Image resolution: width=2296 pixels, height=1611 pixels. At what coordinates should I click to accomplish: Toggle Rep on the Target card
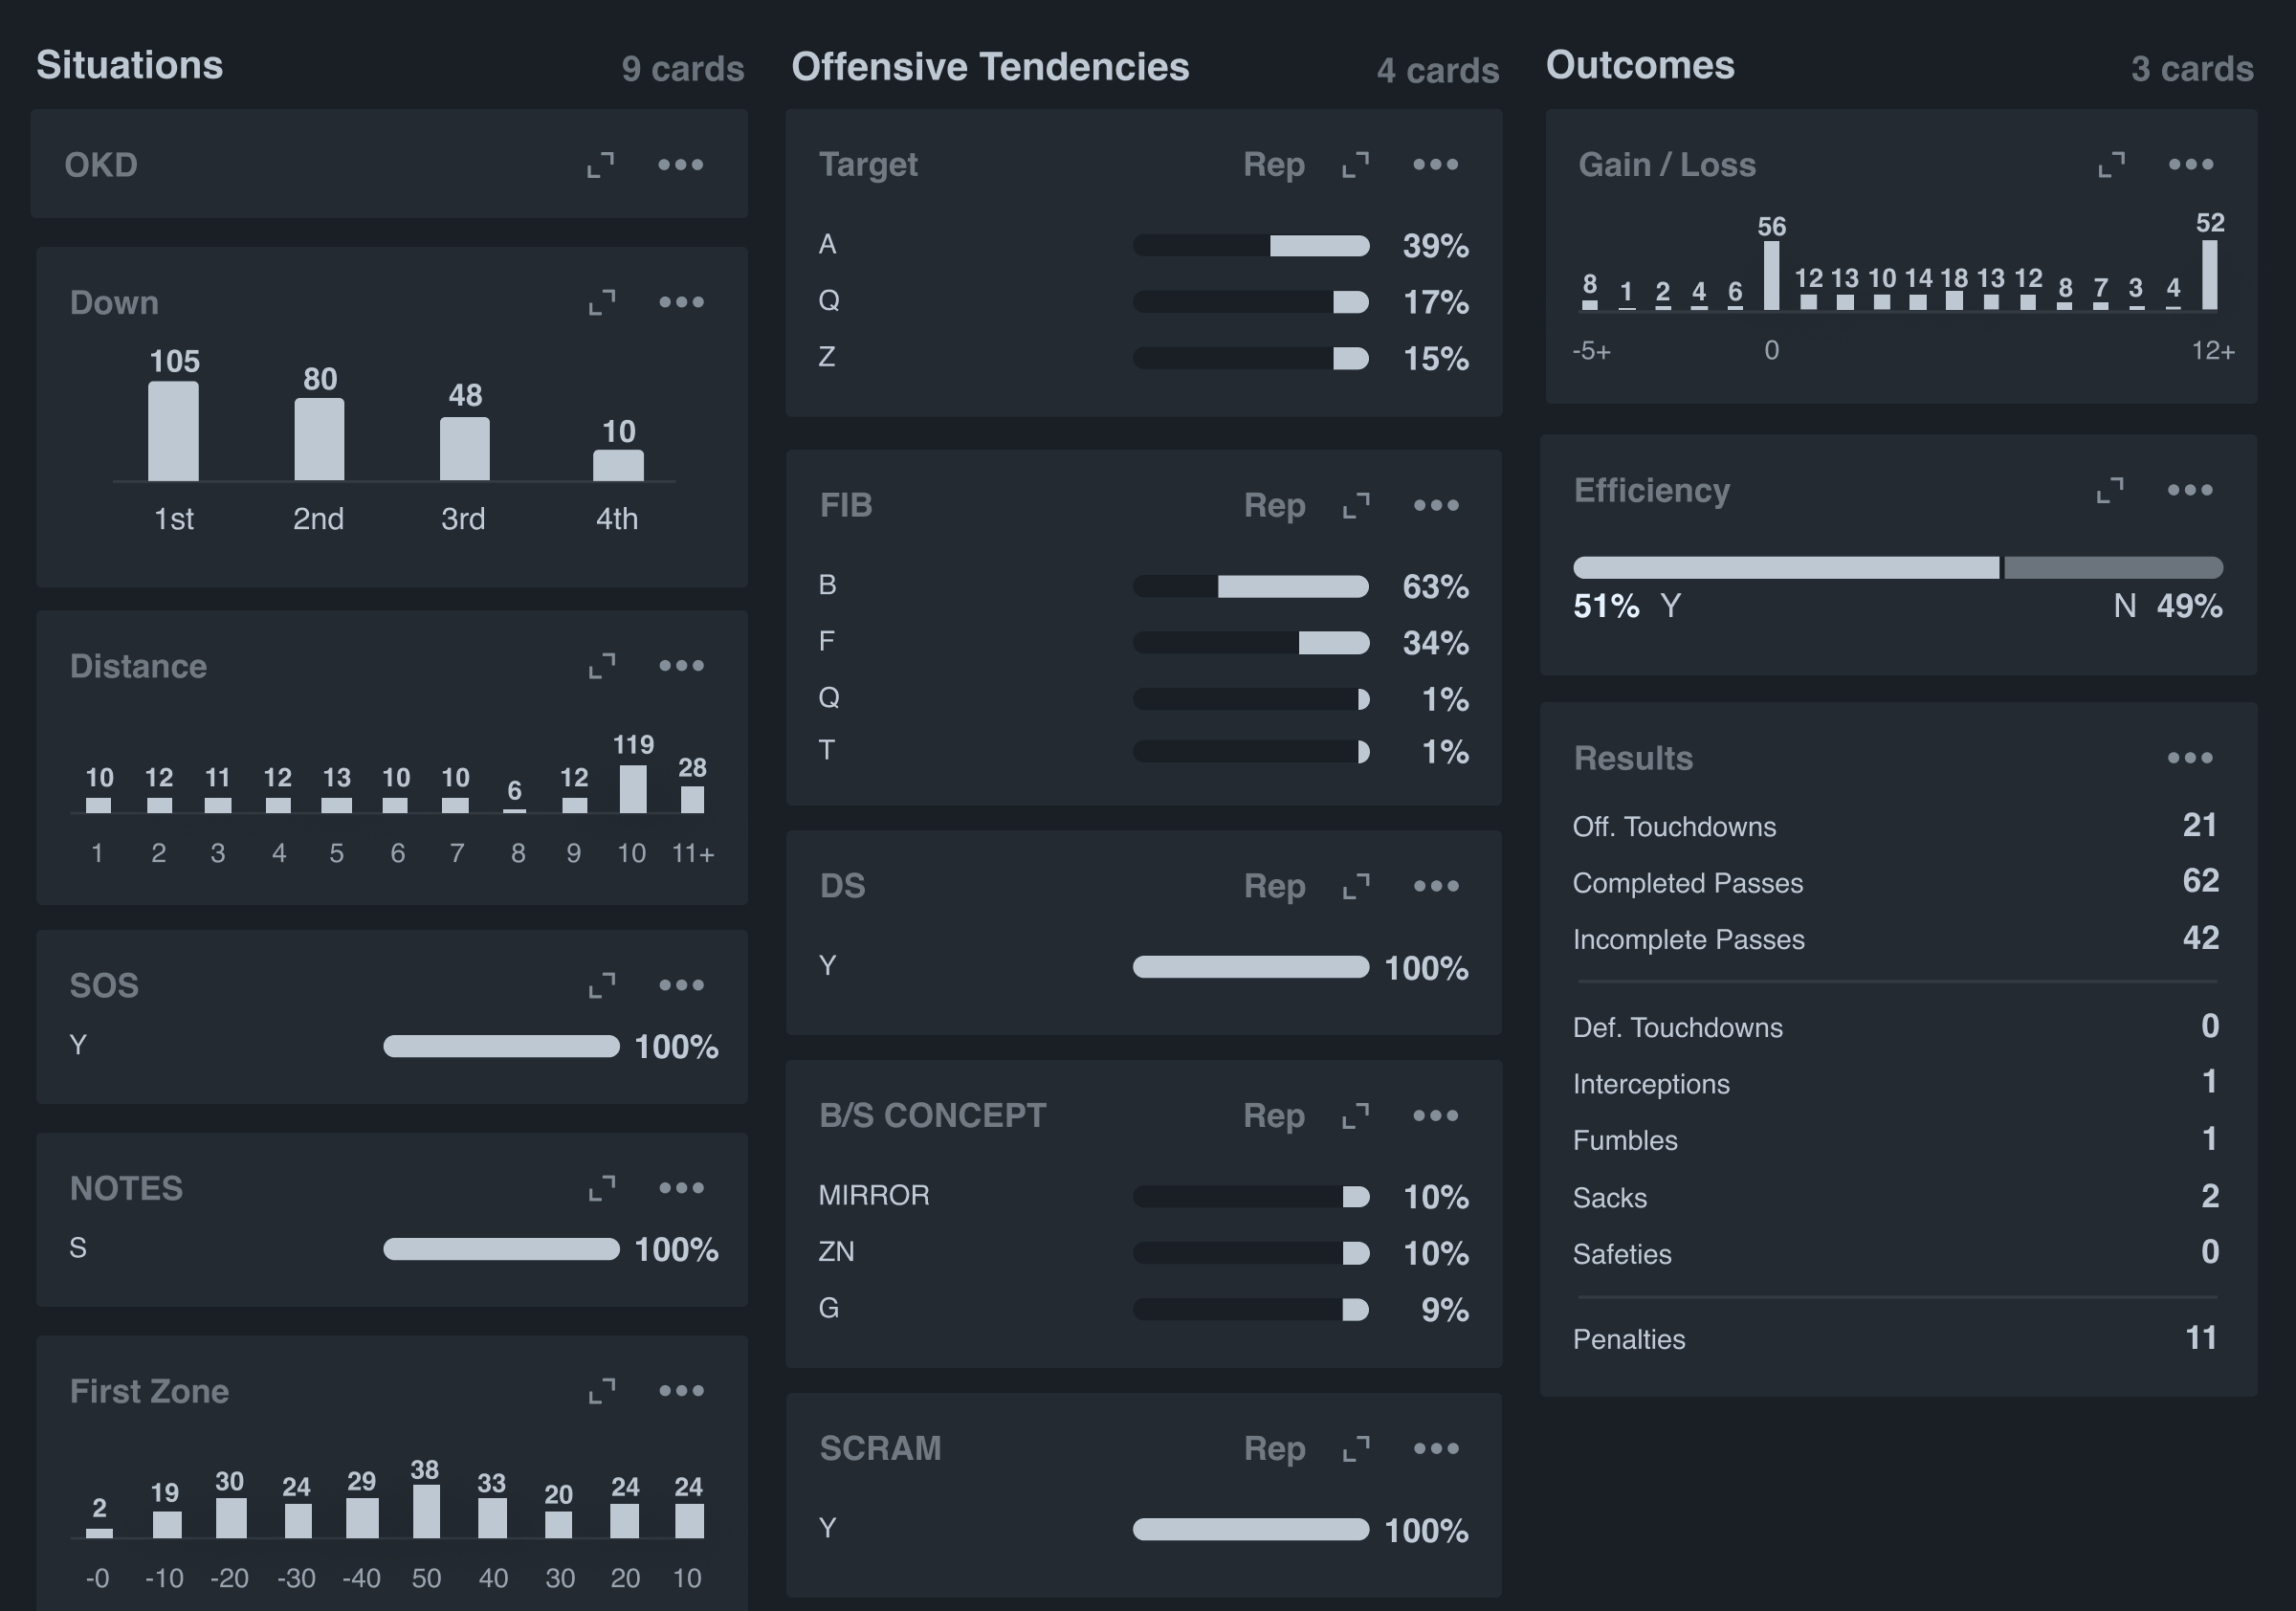pos(1273,165)
